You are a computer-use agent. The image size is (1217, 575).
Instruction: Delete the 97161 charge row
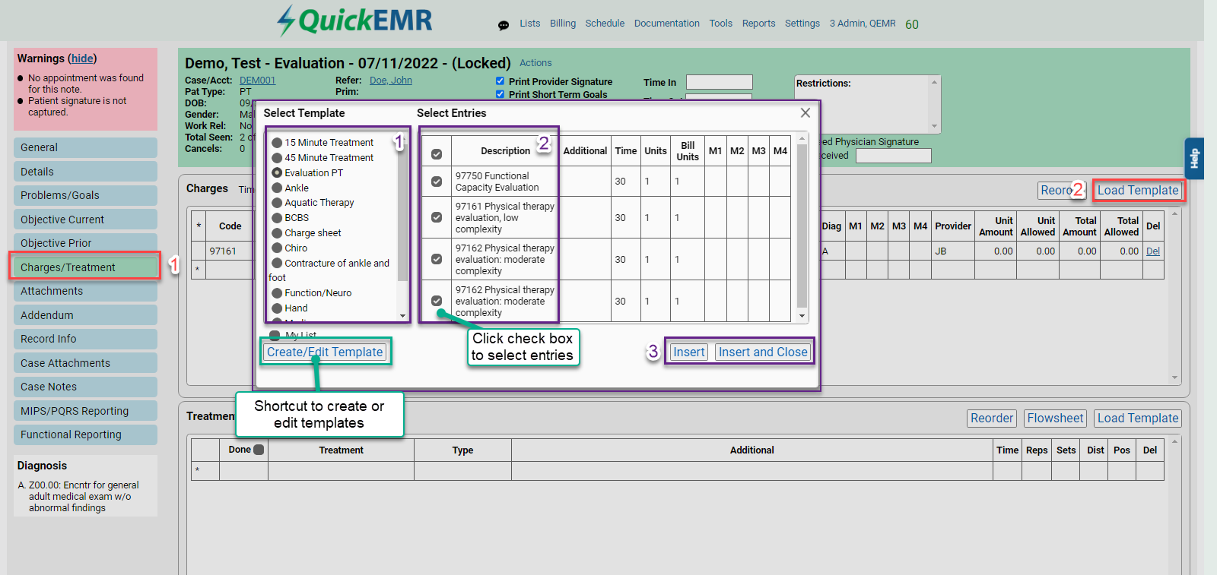tap(1153, 251)
